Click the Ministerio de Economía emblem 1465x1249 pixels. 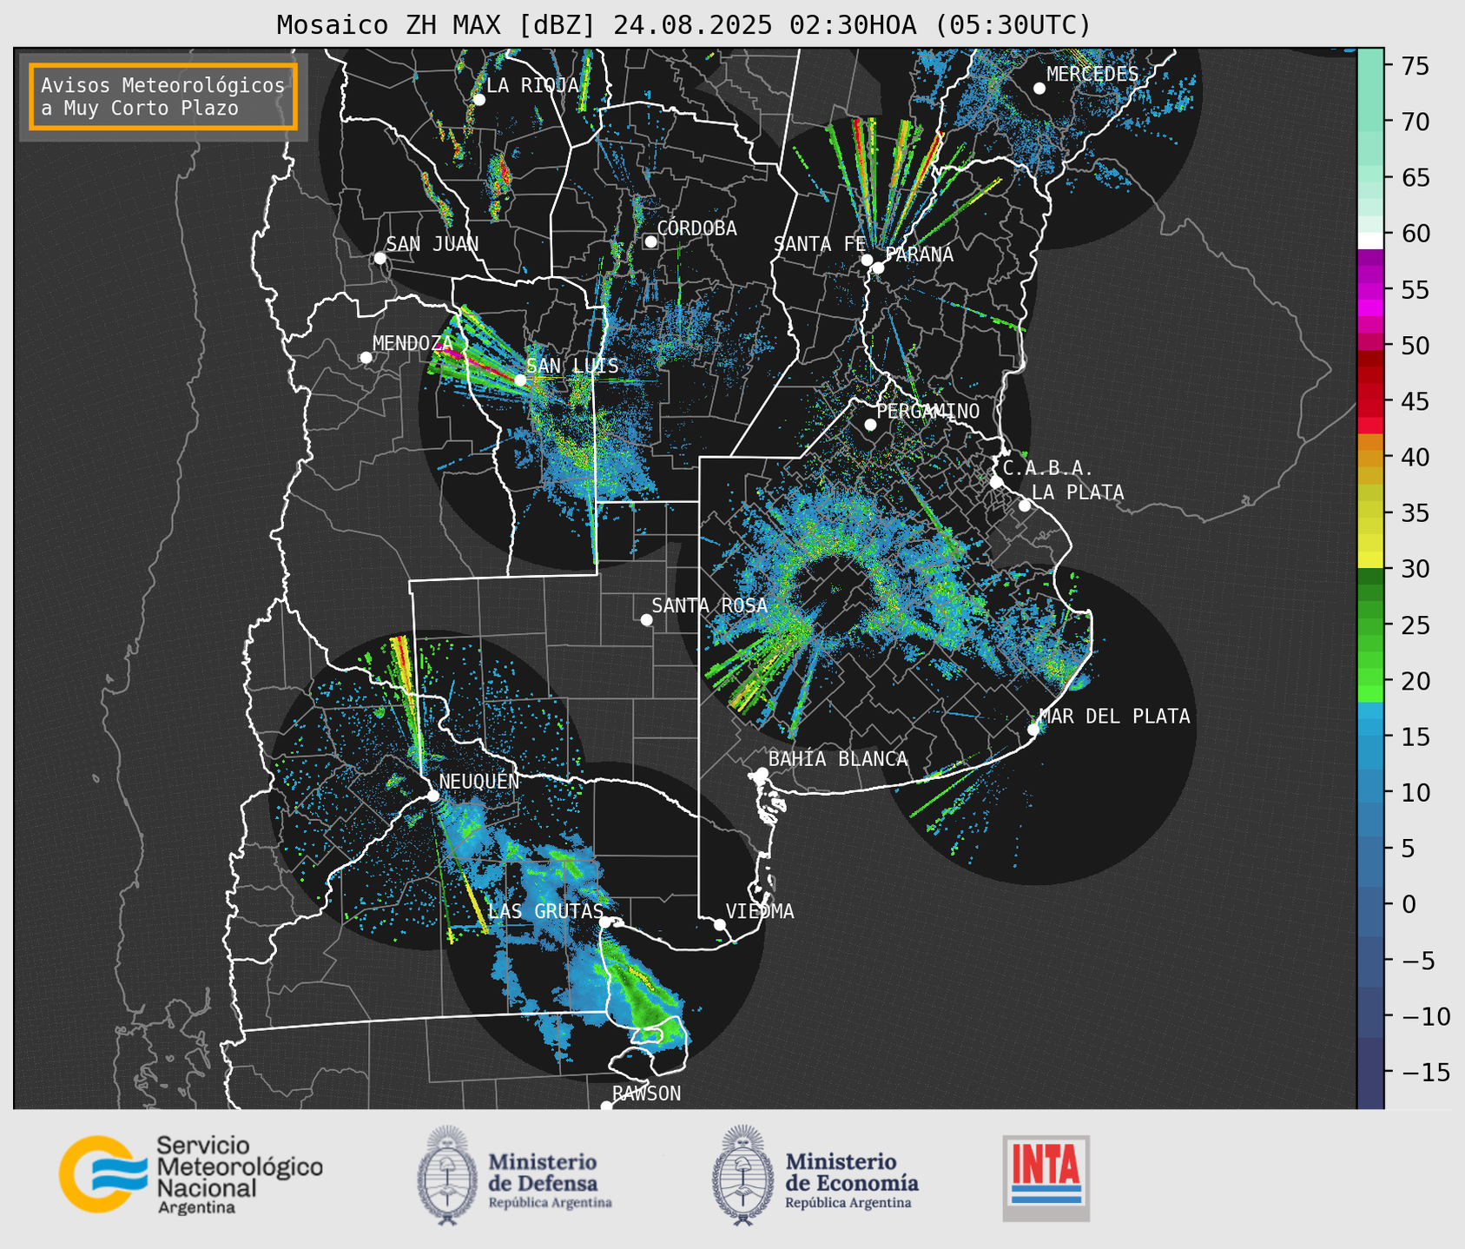click(742, 1175)
